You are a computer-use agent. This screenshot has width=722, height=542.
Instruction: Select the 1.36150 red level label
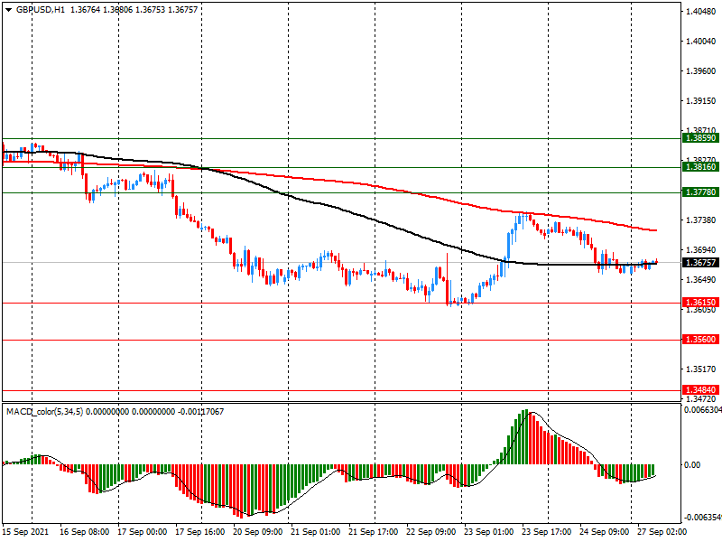click(x=700, y=303)
